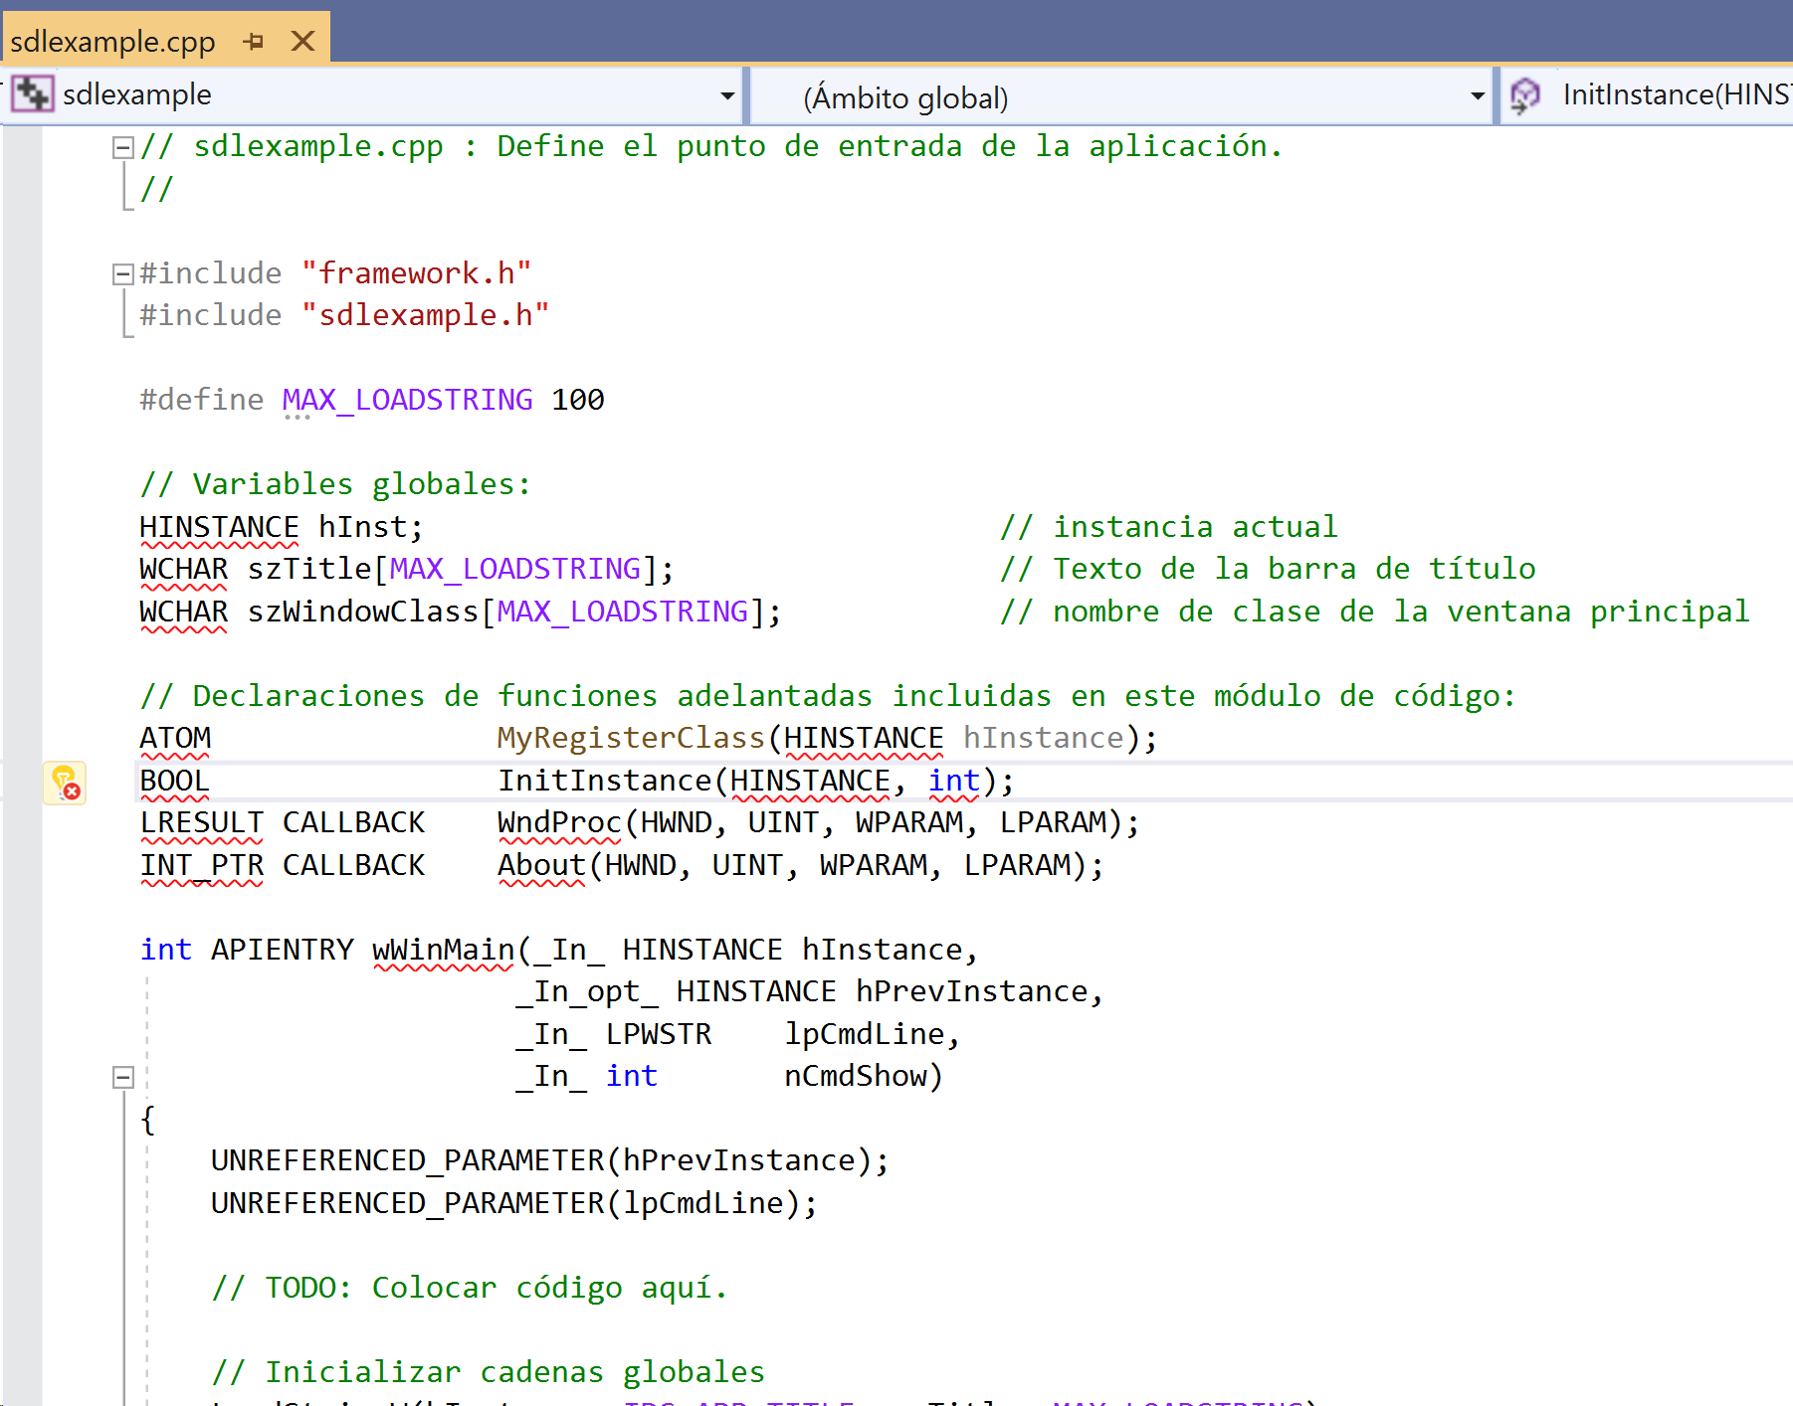Click the "sdlexample.h" include string

coord(425,315)
